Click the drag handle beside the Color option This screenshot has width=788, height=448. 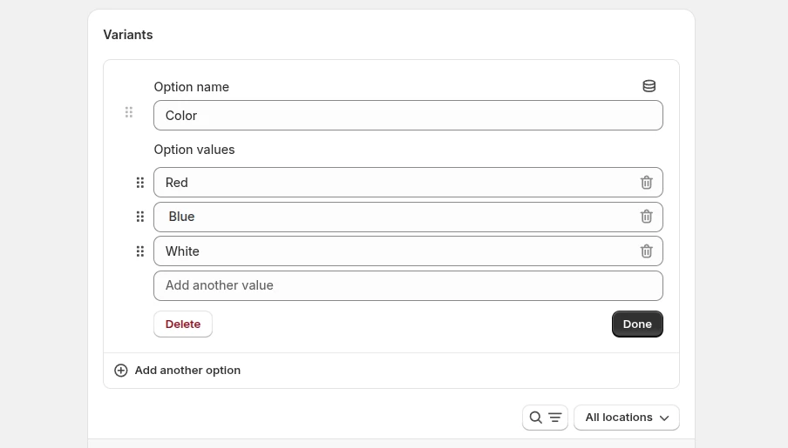click(129, 112)
